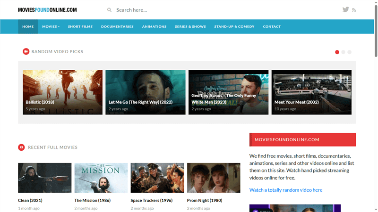Open the Stand-Up & Comedy section

tap(234, 26)
